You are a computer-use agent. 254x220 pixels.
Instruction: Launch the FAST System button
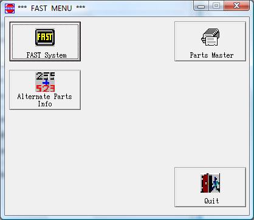click(x=45, y=41)
